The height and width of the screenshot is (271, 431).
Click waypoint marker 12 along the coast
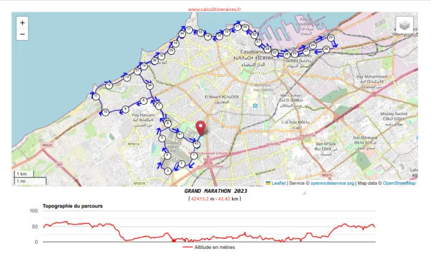pos(109,86)
